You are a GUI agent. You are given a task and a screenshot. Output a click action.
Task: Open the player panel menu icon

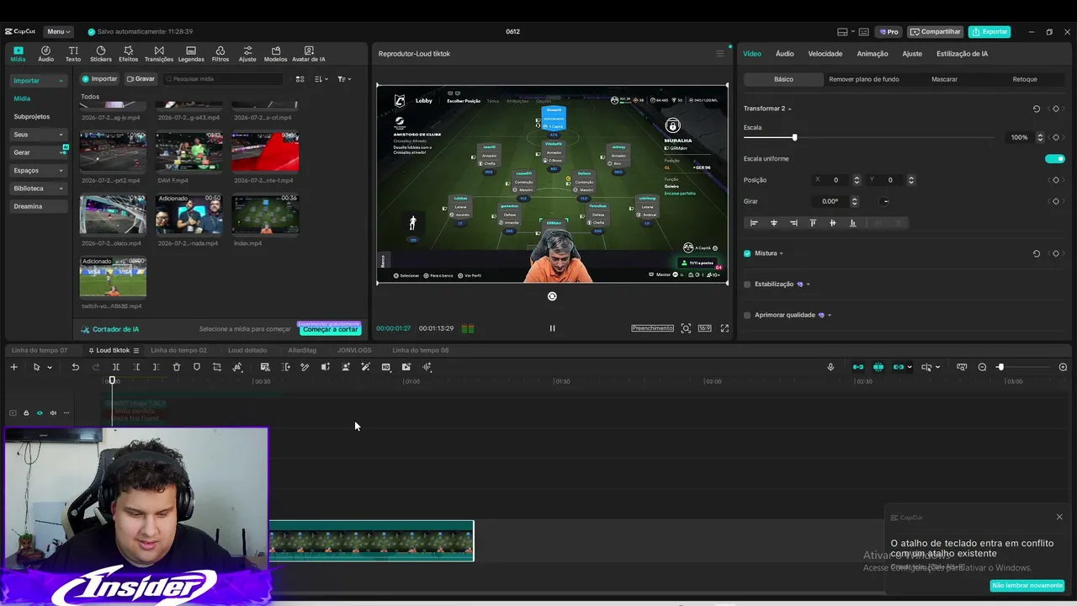click(x=719, y=54)
